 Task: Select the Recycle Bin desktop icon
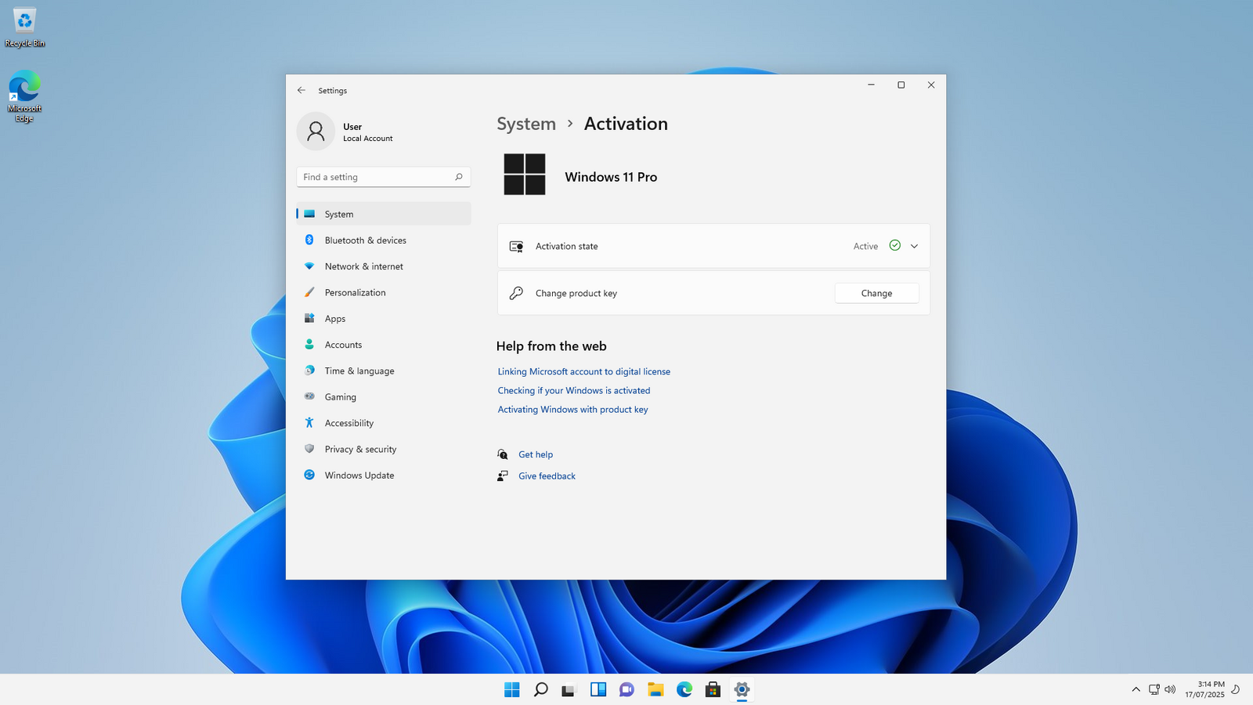(x=25, y=28)
